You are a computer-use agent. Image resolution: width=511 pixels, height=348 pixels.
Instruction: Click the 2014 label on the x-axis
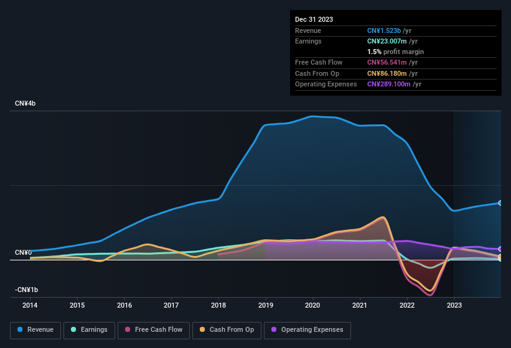point(30,305)
